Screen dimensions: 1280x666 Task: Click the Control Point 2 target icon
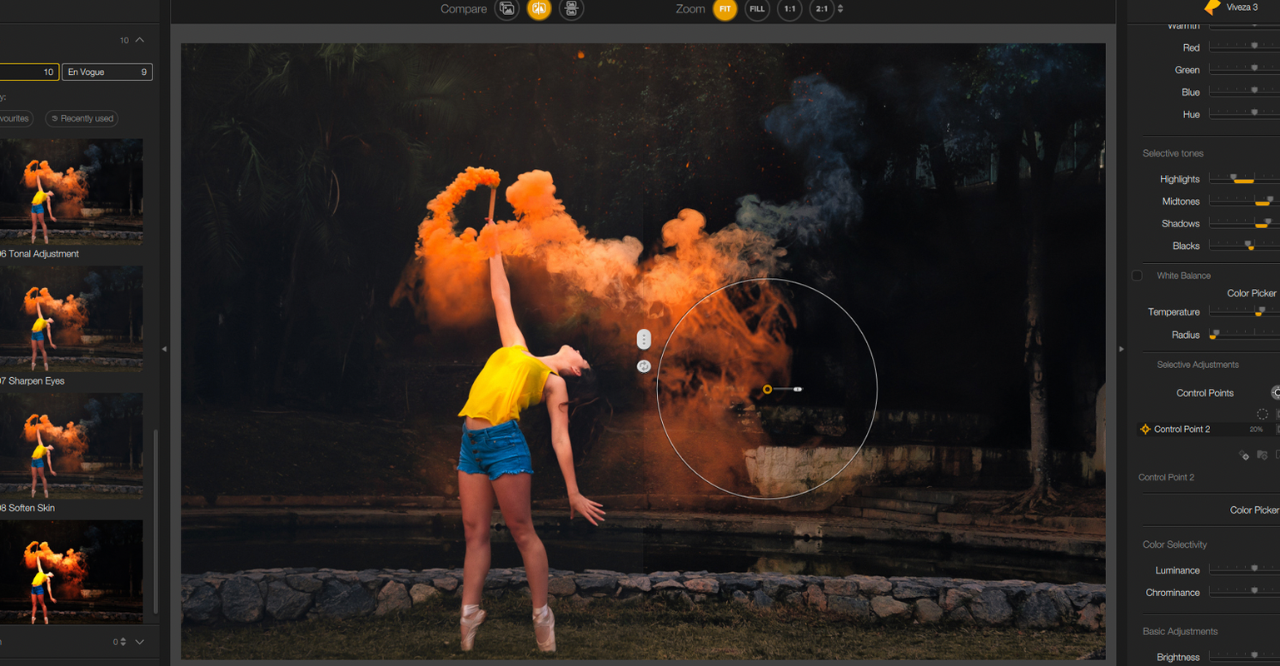coord(1145,429)
